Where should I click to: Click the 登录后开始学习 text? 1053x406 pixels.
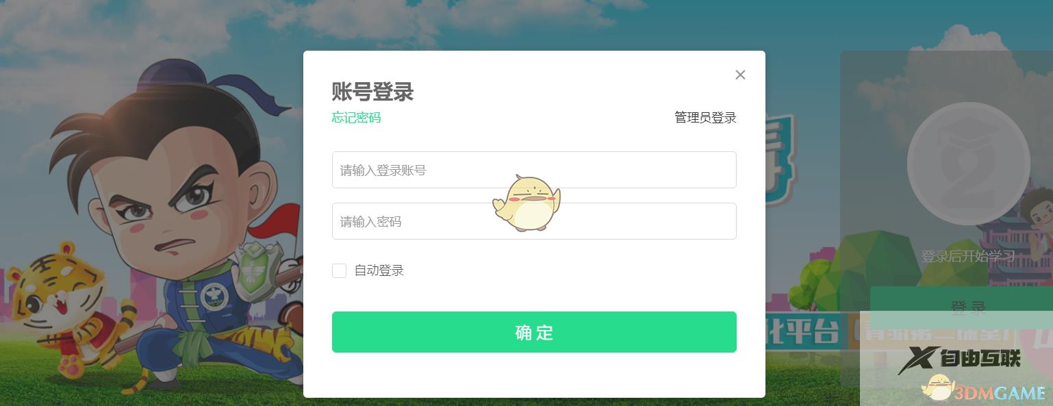968,257
